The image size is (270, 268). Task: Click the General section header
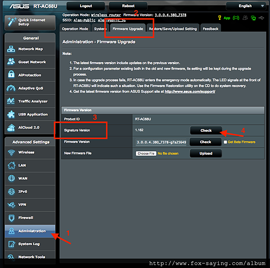click(31, 38)
